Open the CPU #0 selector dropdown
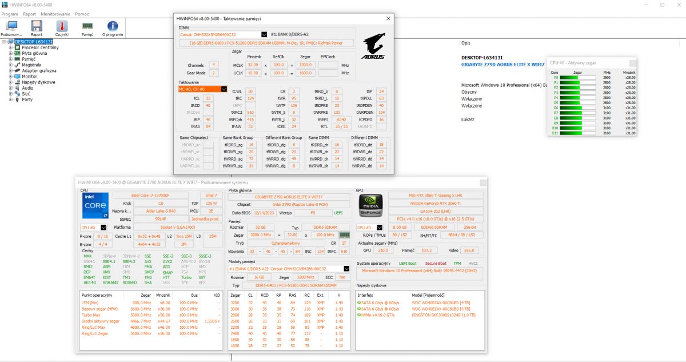This screenshot has width=686, height=362. tap(103, 227)
